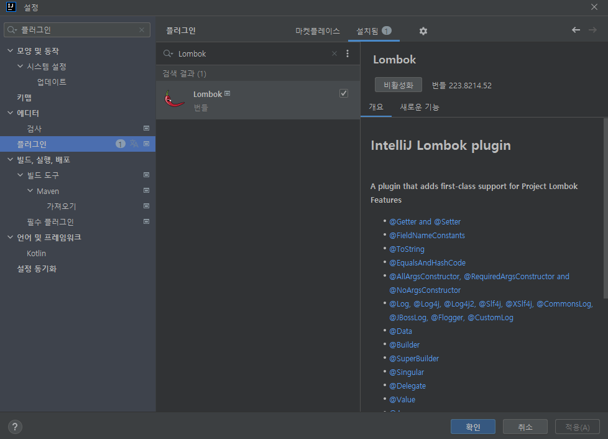This screenshot has width=608, height=439.
Task: Uncheck the Lombok plugin enabled checkbox
Action: coord(344,93)
